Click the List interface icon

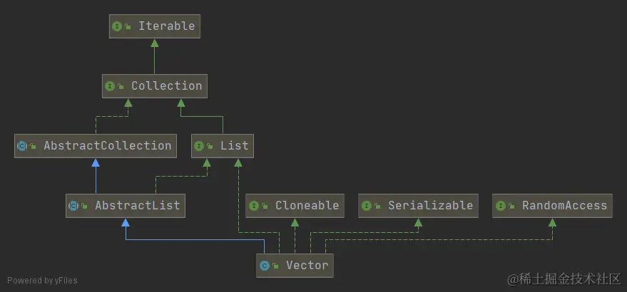(x=199, y=146)
